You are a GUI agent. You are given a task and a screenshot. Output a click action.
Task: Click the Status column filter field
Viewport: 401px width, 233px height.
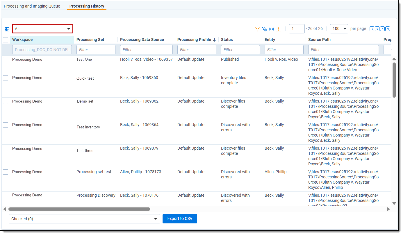[x=240, y=50]
